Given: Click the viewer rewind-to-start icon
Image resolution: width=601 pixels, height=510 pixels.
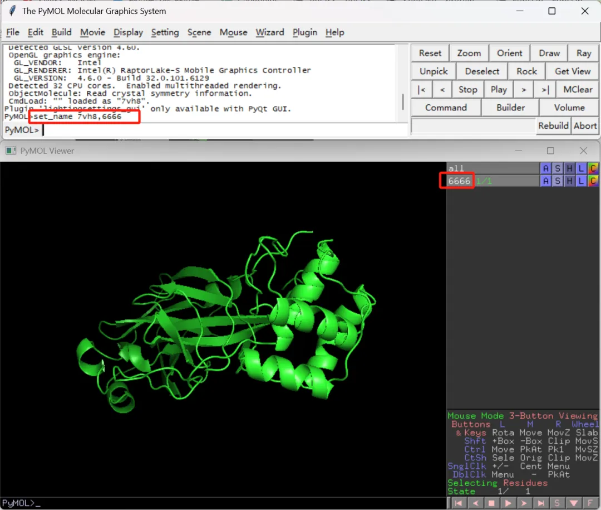Looking at the screenshot, I should [x=459, y=503].
